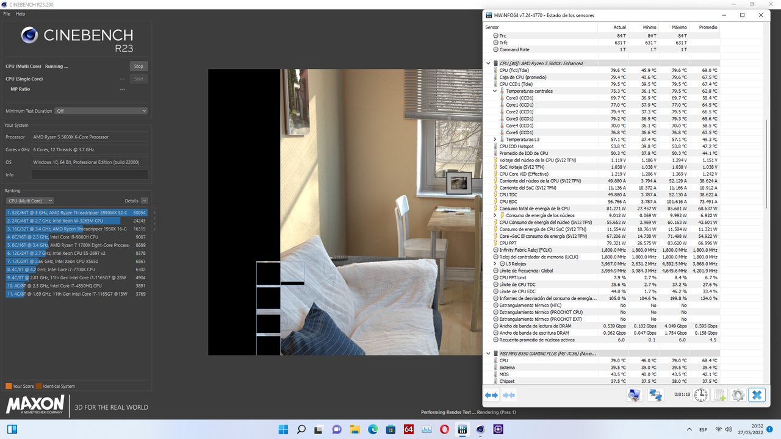
Task: Click Promedio column header
Action: click(705, 27)
